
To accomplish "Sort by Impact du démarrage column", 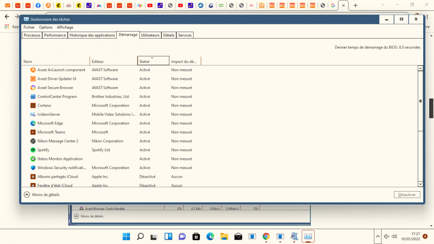I will pos(185,61).
